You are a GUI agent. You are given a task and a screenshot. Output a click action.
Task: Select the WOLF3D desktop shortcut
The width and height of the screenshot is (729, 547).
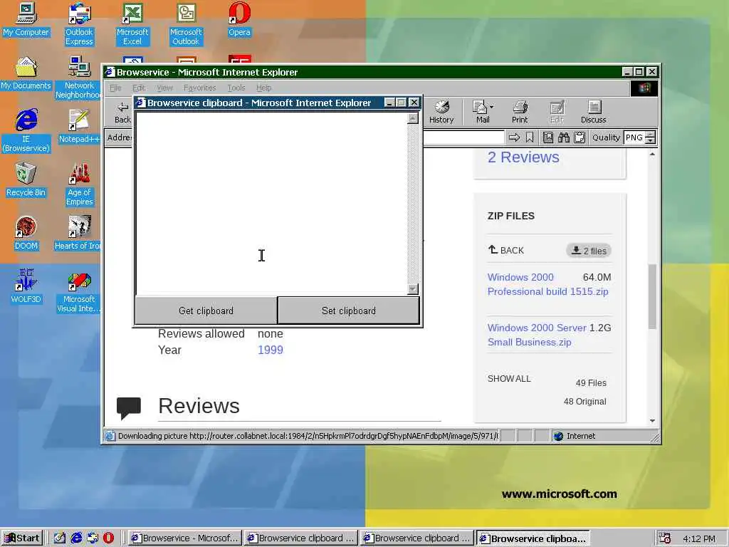(26, 286)
